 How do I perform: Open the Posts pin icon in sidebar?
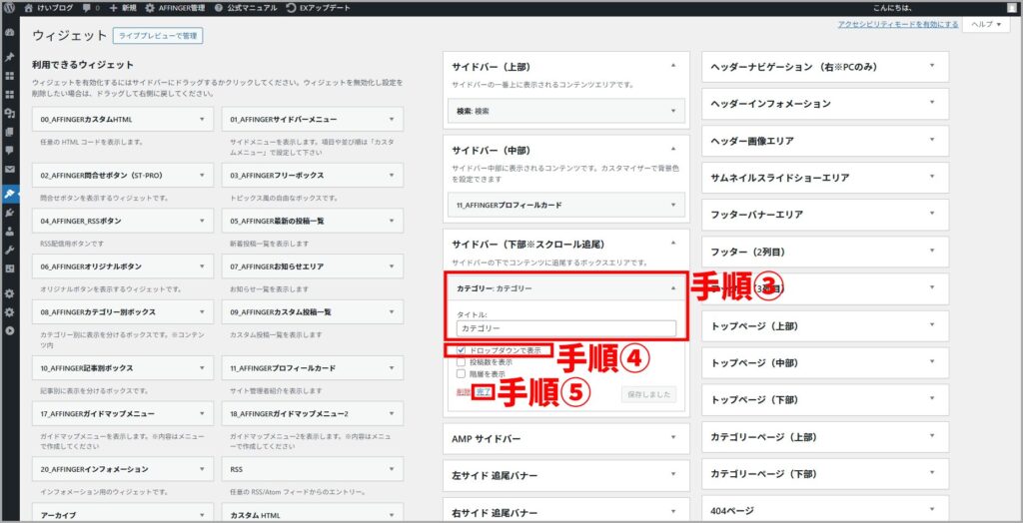point(9,57)
